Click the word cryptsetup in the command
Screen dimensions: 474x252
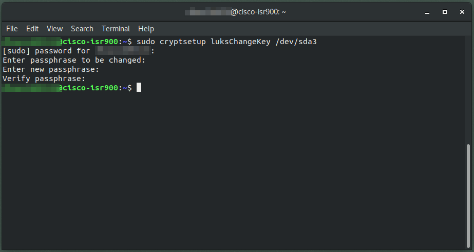[183, 42]
